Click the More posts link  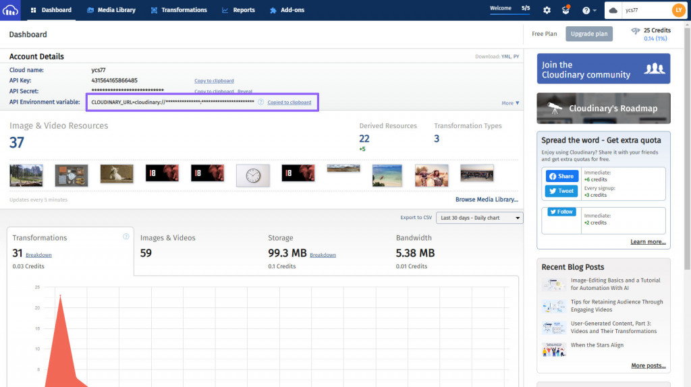[648, 365]
